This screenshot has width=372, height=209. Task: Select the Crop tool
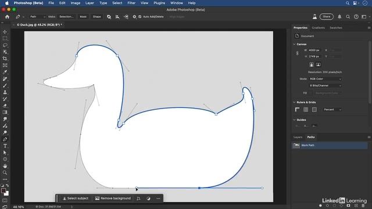tap(5, 59)
